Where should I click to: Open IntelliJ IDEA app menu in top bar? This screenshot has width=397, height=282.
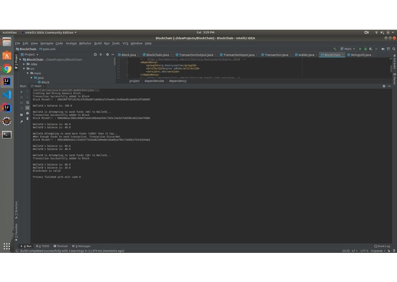pyautogui.click(x=49, y=33)
